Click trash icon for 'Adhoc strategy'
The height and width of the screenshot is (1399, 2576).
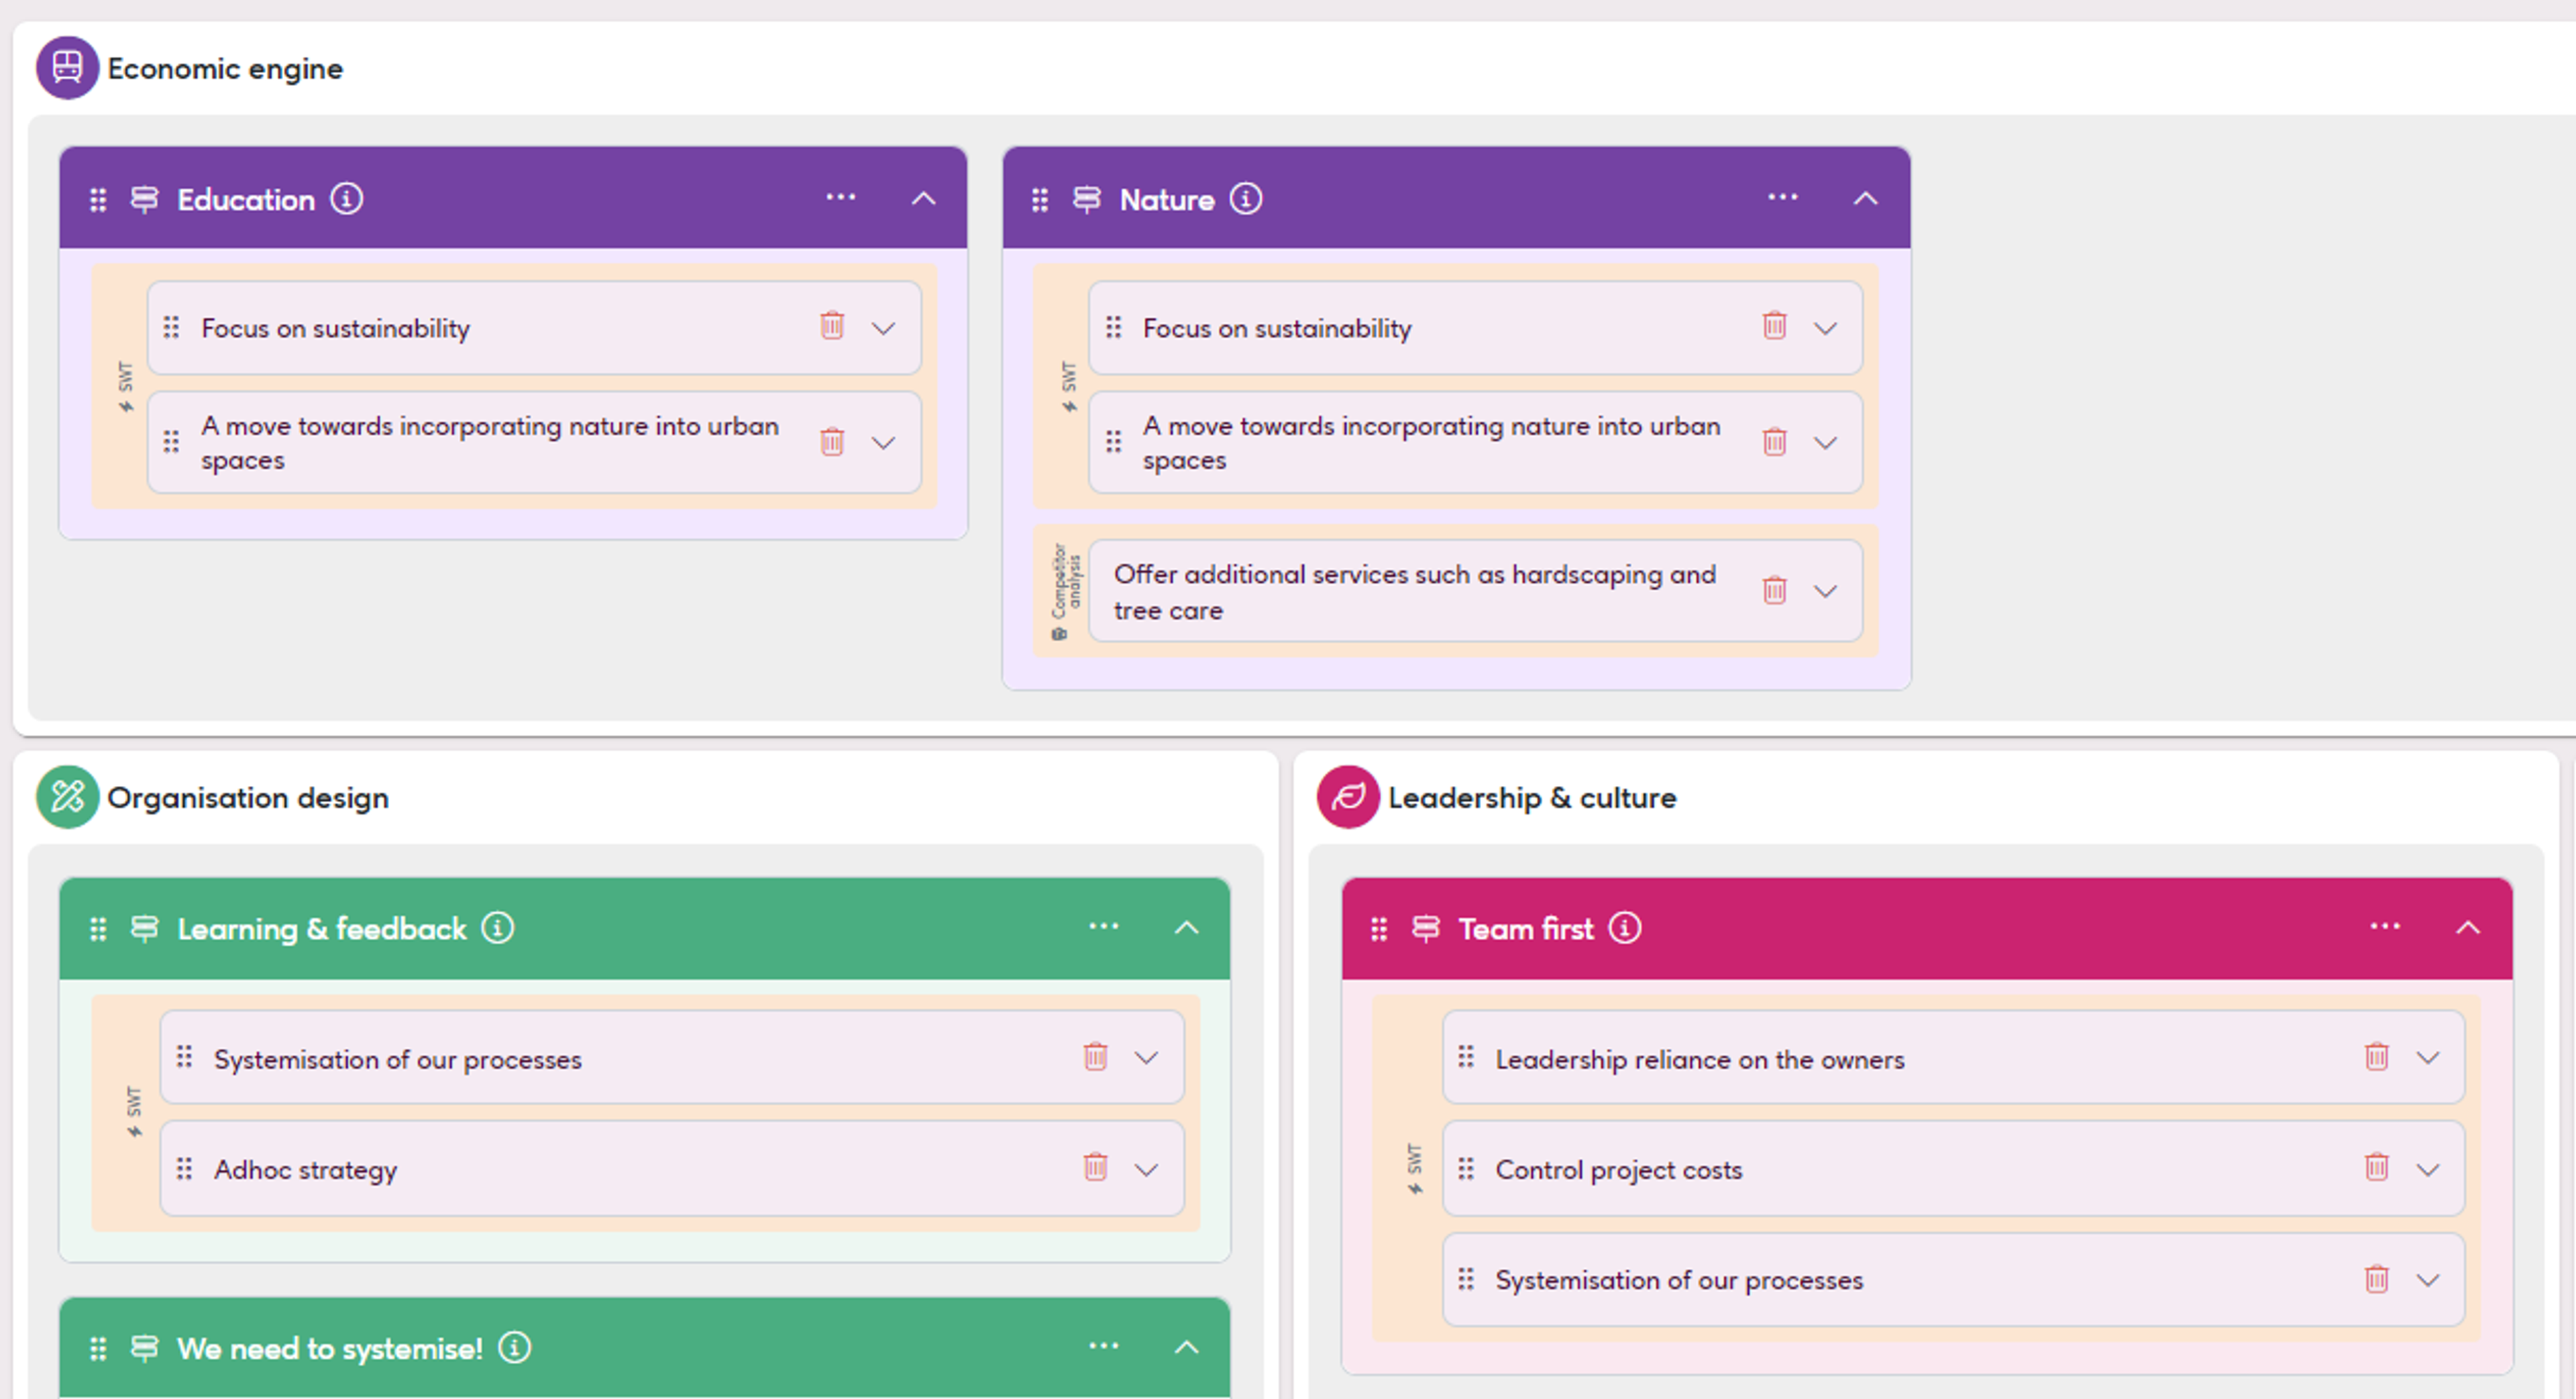[x=1095, y=1167]
